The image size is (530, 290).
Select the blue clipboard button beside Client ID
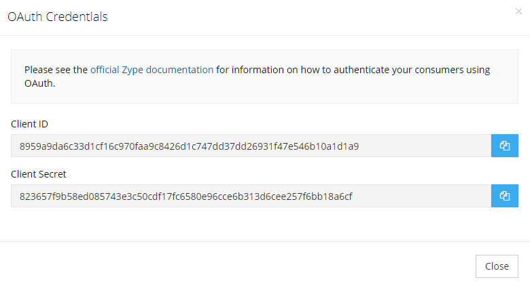[x=504, y=146]
